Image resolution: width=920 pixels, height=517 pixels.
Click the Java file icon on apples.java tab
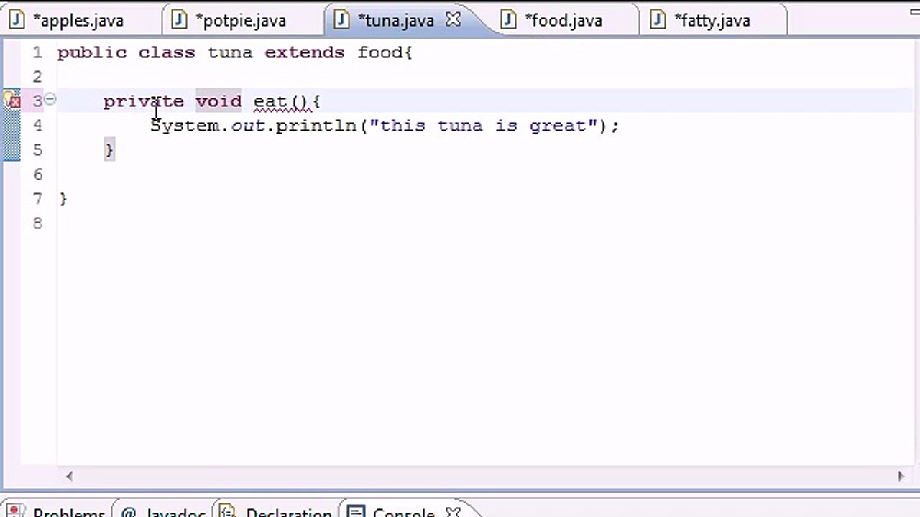[17, 20]
